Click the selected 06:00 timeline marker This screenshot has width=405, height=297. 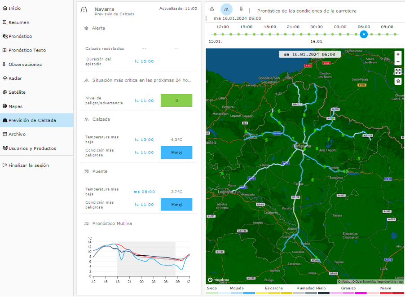coord(364,34)
